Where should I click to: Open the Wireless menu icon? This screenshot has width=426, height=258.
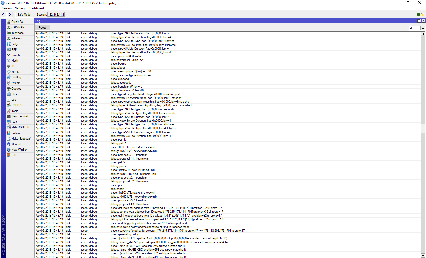pos(9,38)
